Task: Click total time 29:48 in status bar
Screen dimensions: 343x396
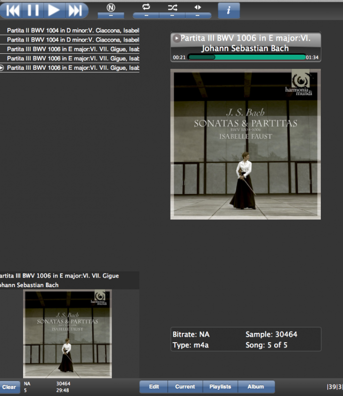Action: pos(63,390)
